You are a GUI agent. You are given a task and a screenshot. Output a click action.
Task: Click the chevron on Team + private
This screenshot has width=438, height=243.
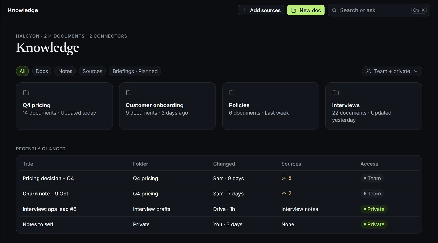click(x=416, y=71)
